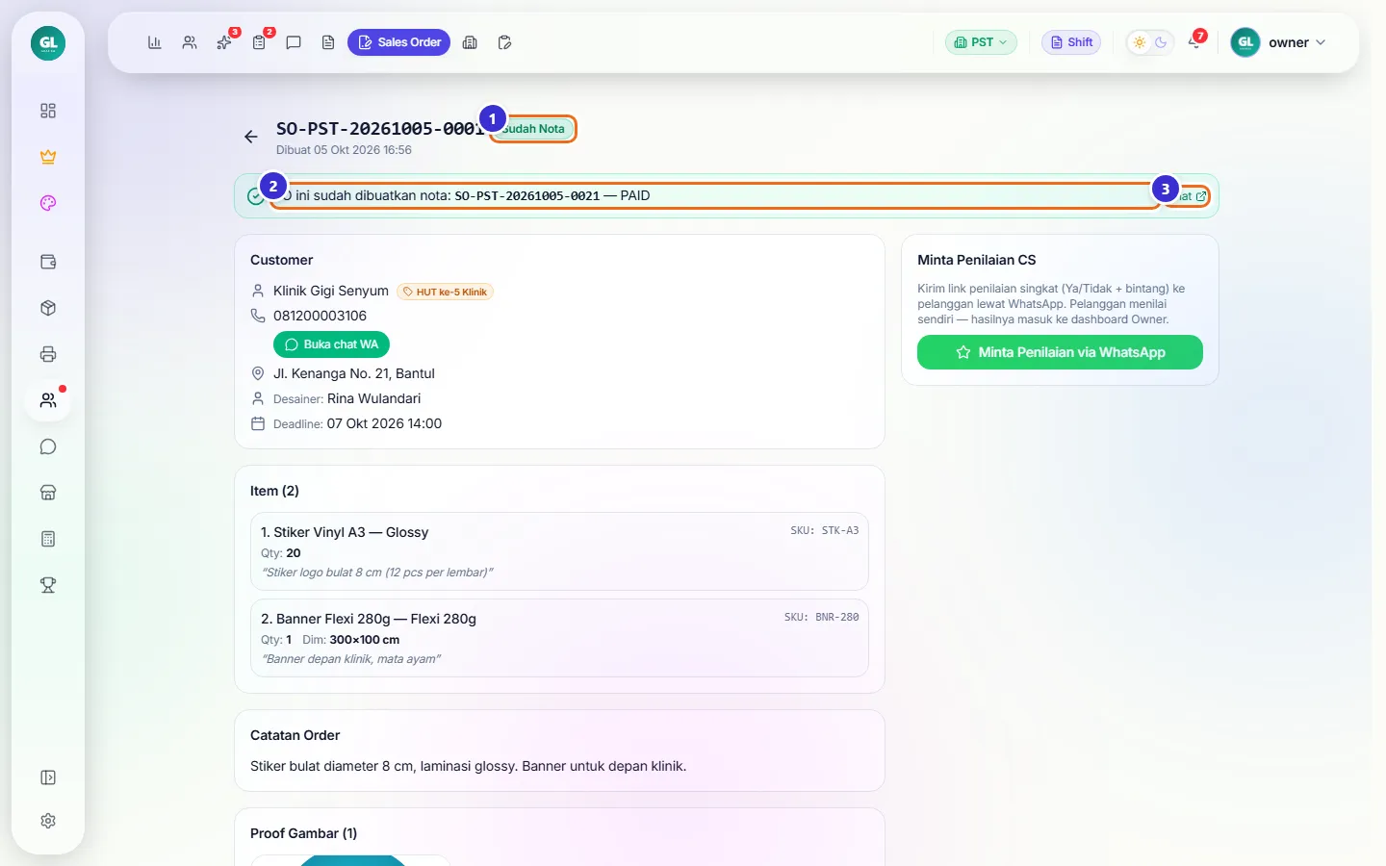
Task: Open the bar chart analytics icon
Action: pos(154,42)
